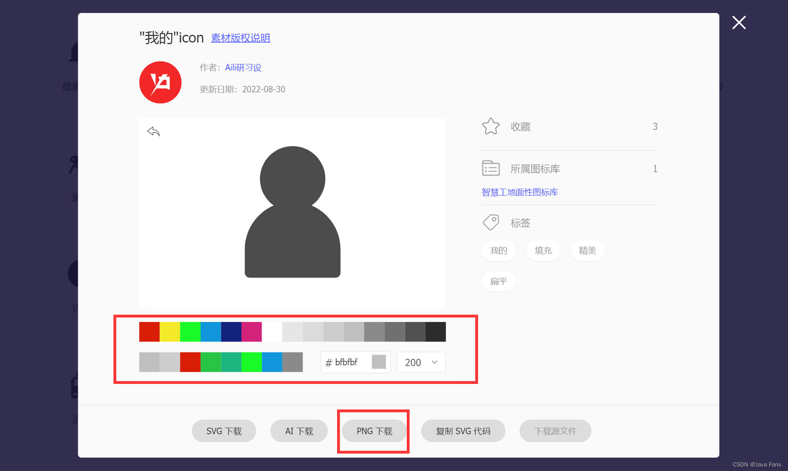788x471 pixels.
Task: Pick the teal swatch in the second row
Action: point(231,362)
